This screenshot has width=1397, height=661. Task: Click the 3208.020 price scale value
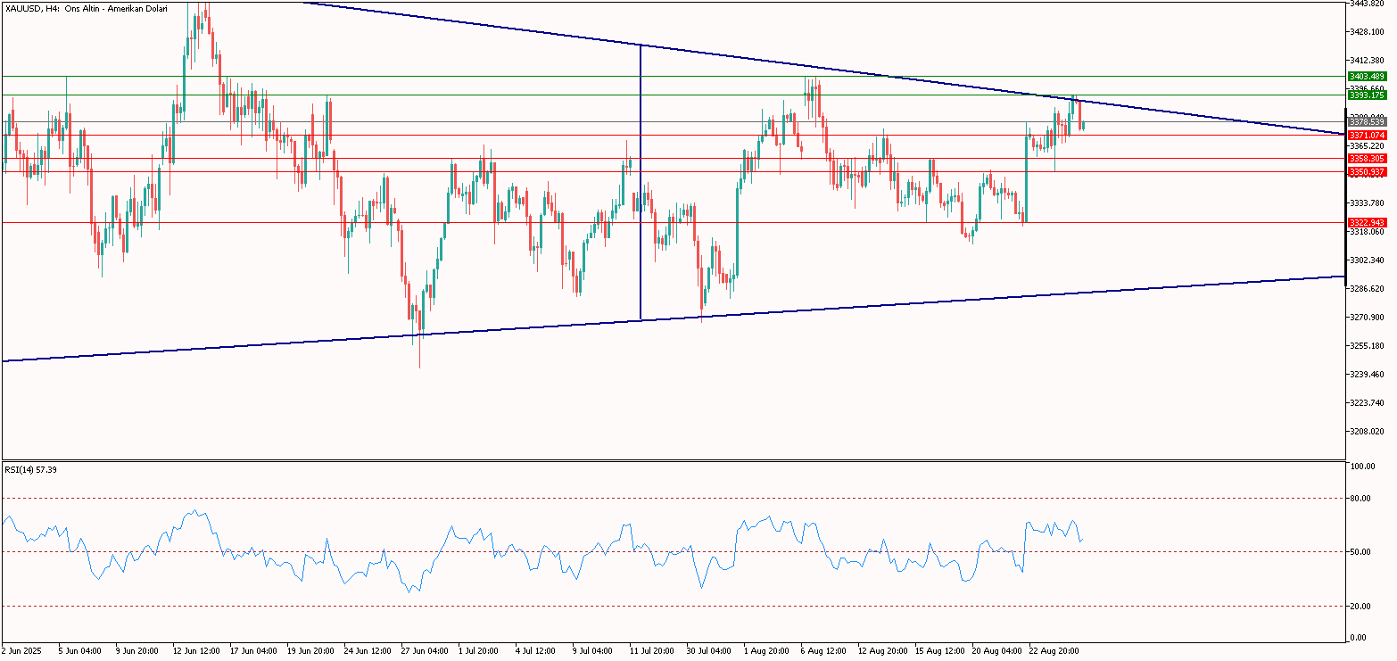coord(1368,431)
